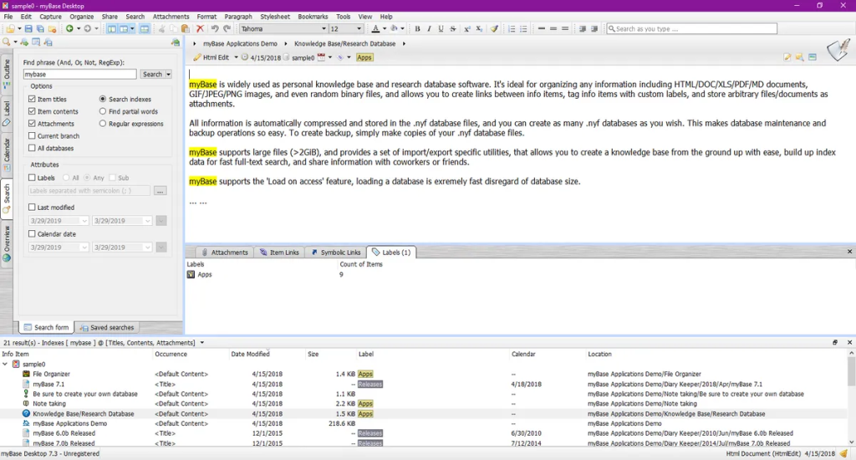Open the font size 12 dropdown

(359, 29)
